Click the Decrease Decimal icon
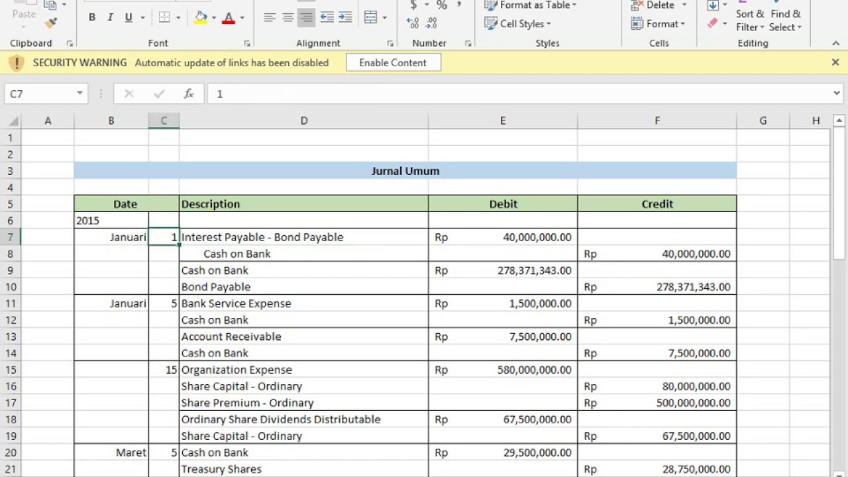This screenshot has height=477, width=848. pos(431,23)
